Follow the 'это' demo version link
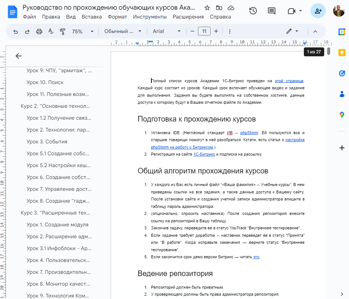The height and width of the screenshot is (299, 349). 256,257
